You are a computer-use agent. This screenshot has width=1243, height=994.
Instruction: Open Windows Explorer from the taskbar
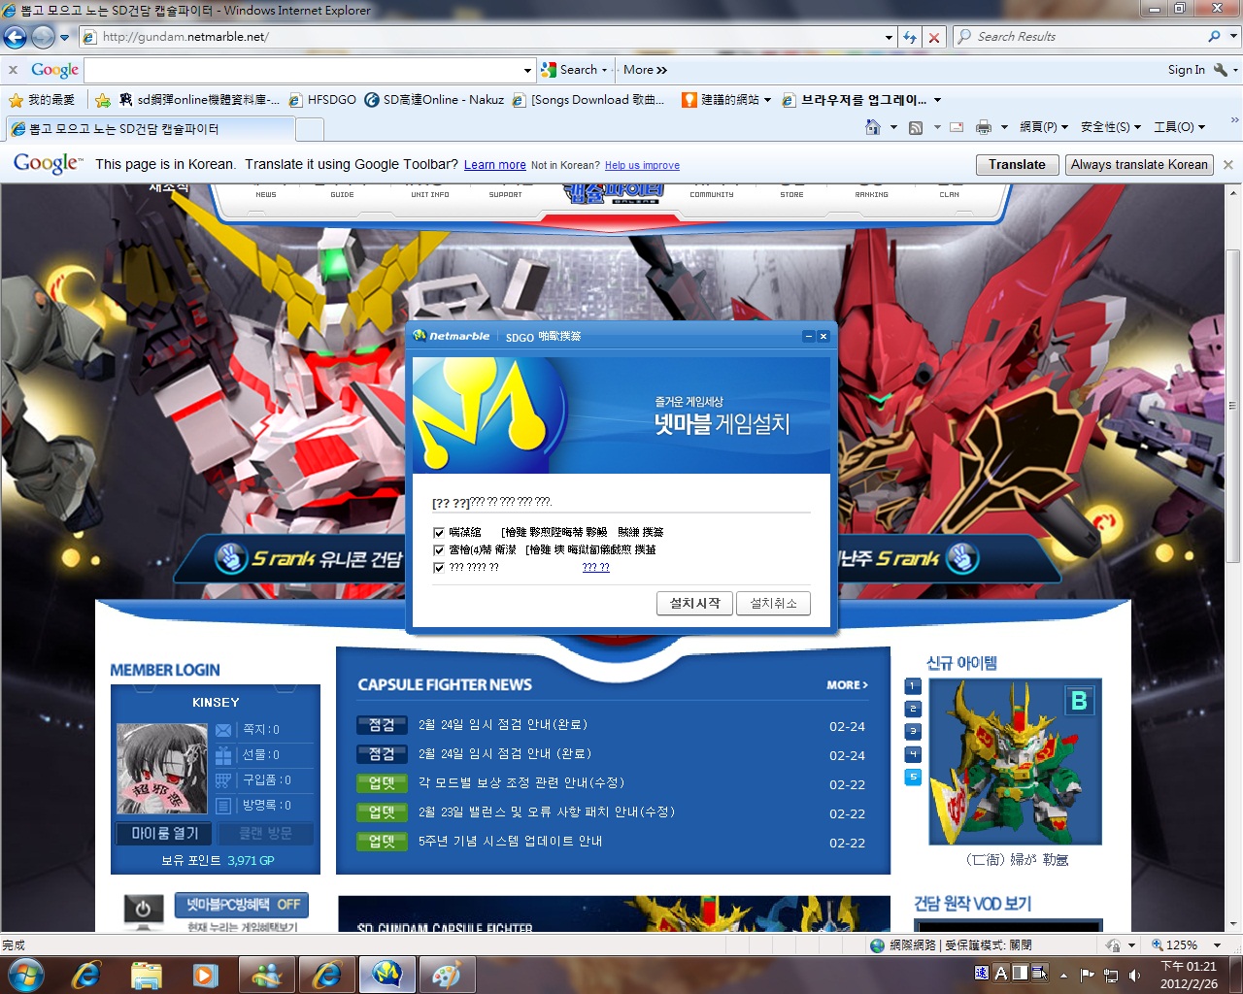coord(146,975)
